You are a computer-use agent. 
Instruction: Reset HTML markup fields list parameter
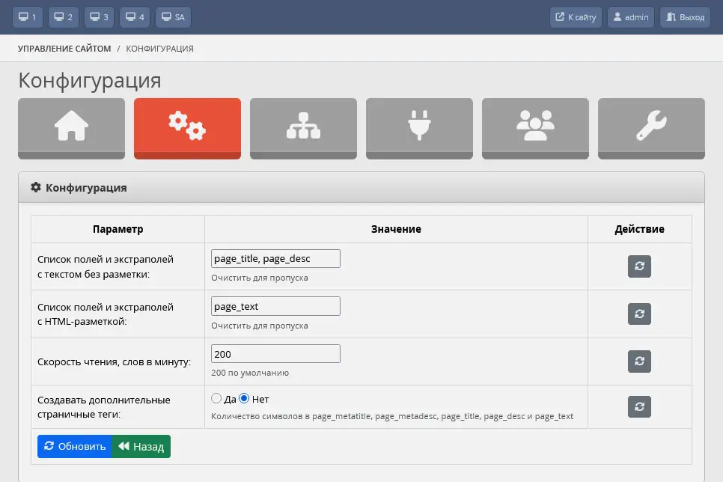click(x=639, y=314)
